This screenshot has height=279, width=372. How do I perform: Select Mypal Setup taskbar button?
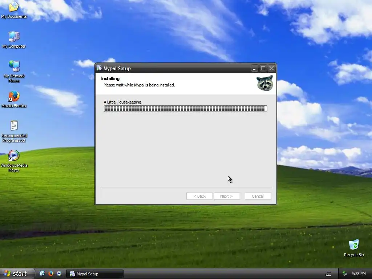click(x=95, y=274)
